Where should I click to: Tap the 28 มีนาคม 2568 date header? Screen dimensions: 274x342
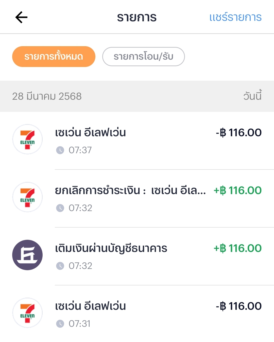click(x=47, y=96)
